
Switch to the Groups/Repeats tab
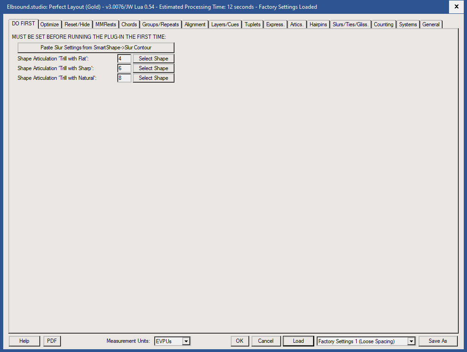160,24
